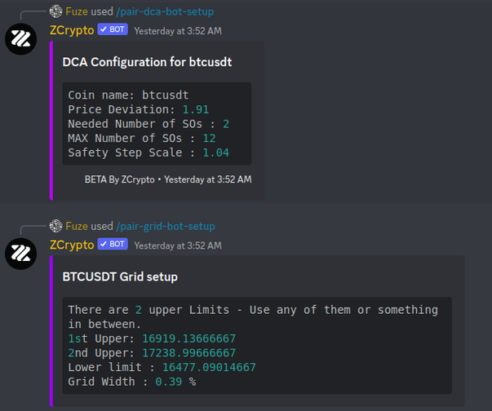Click Fuze username above Grid setup
The image size is (492, 411).
(x=77, y=226)
